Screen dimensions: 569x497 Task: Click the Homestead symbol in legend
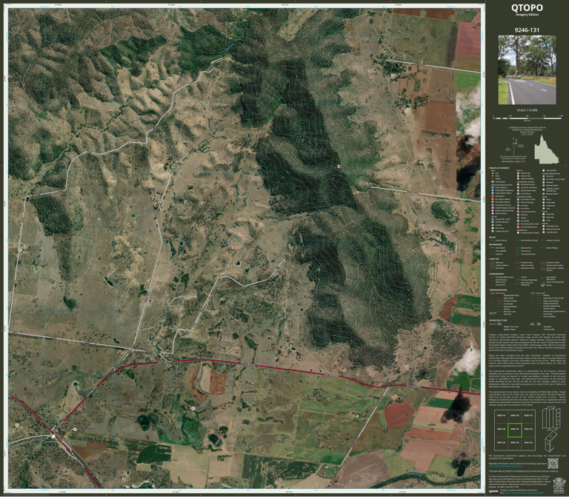tap(493, 181)
